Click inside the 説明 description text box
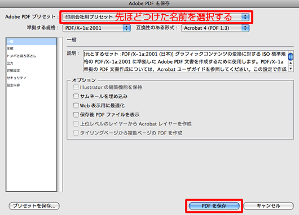Viewport: 299px width, 215px height. (x=186, y=61)
